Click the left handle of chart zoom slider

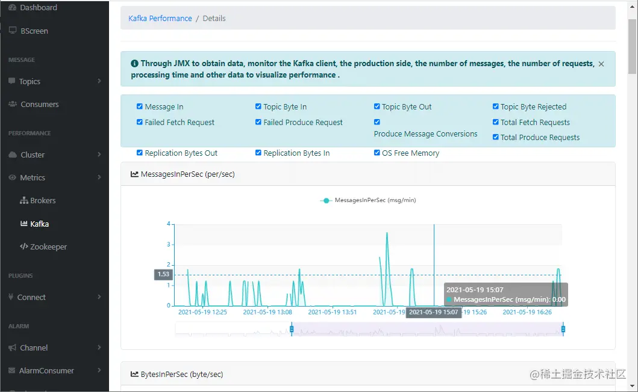292,329
